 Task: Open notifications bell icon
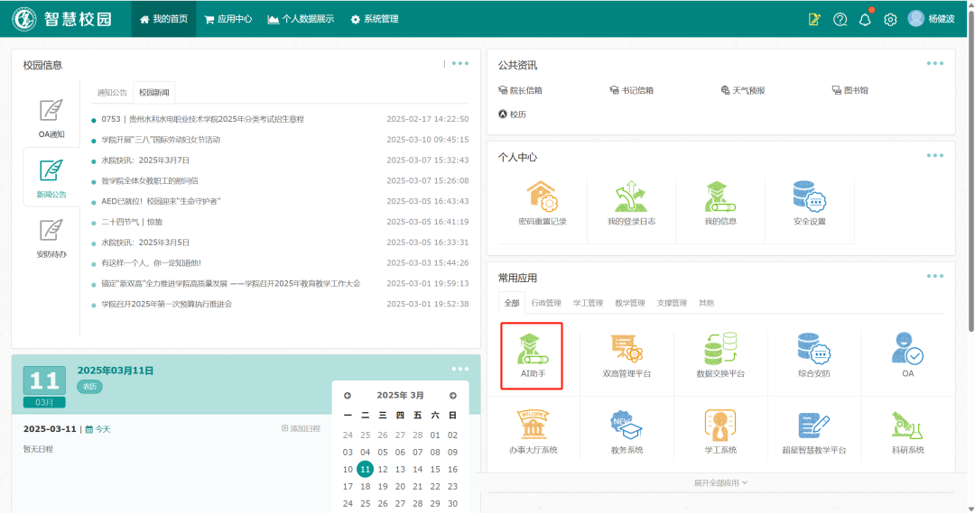tap(865, 19)
